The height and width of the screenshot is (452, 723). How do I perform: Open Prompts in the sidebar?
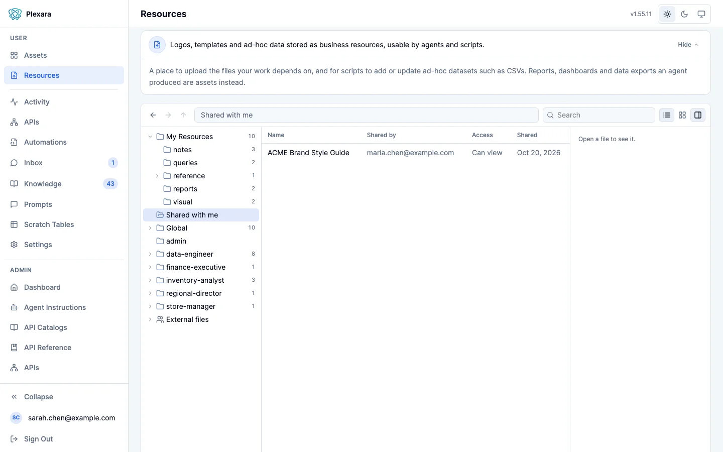64,204
